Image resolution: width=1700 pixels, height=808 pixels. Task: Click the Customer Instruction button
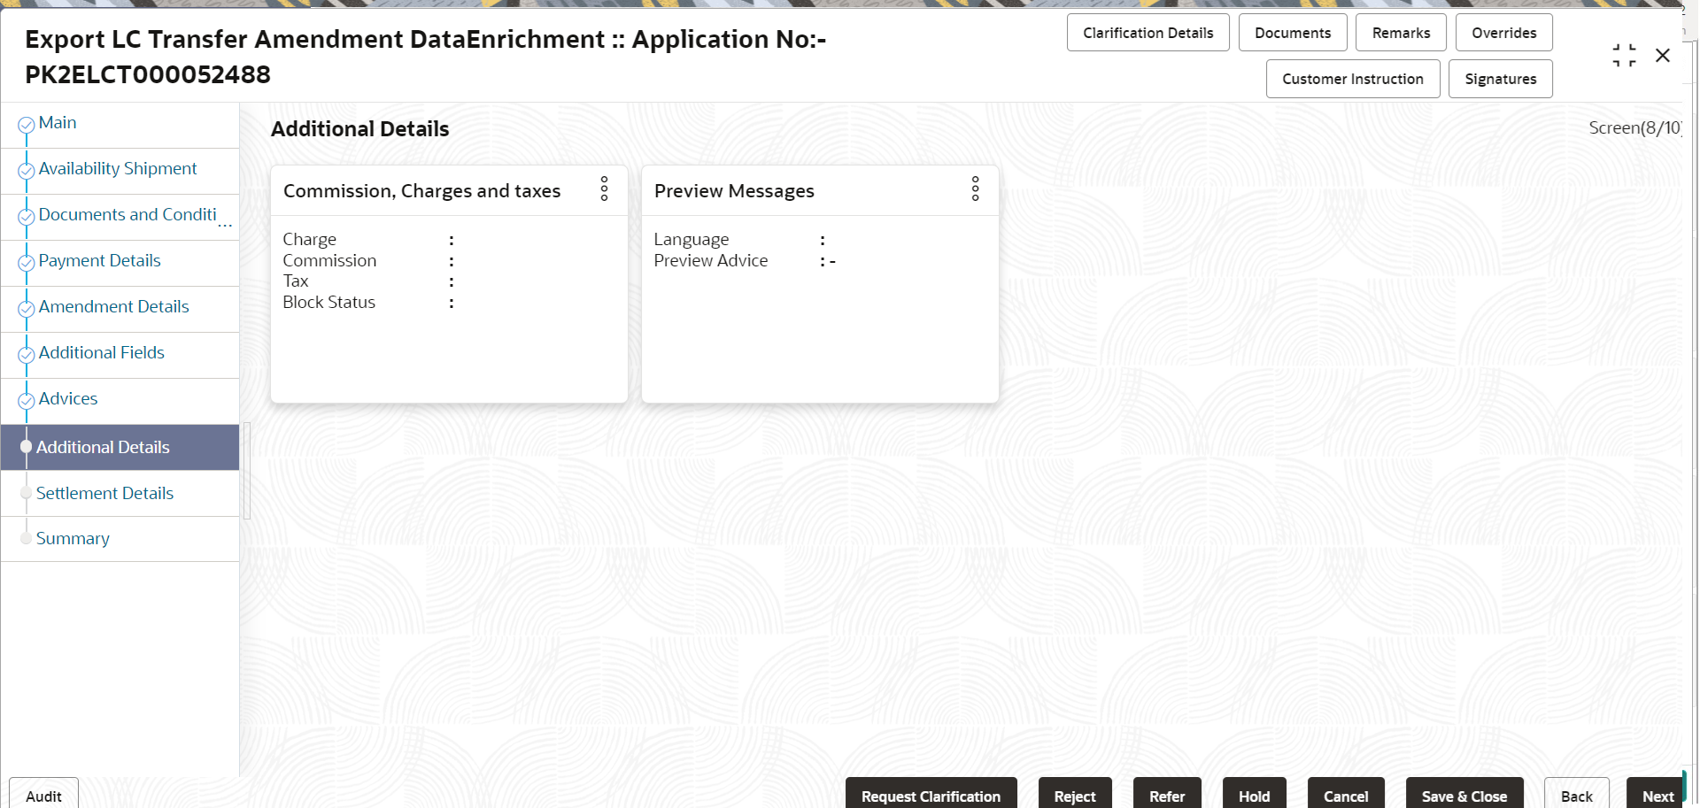pyautogui.click(x=1352, y=79)
